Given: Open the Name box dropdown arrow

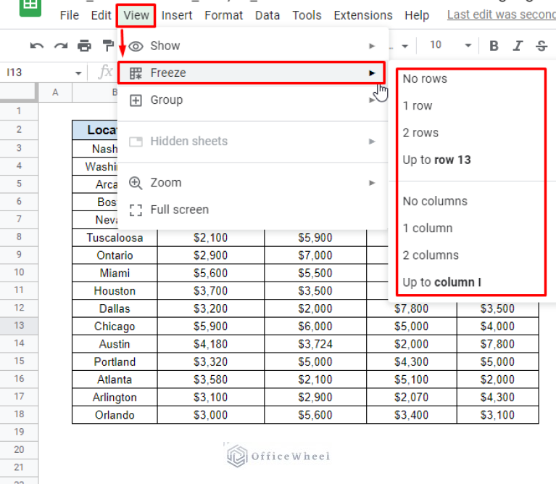Looking at the screenshot, I should coord(78,73).
